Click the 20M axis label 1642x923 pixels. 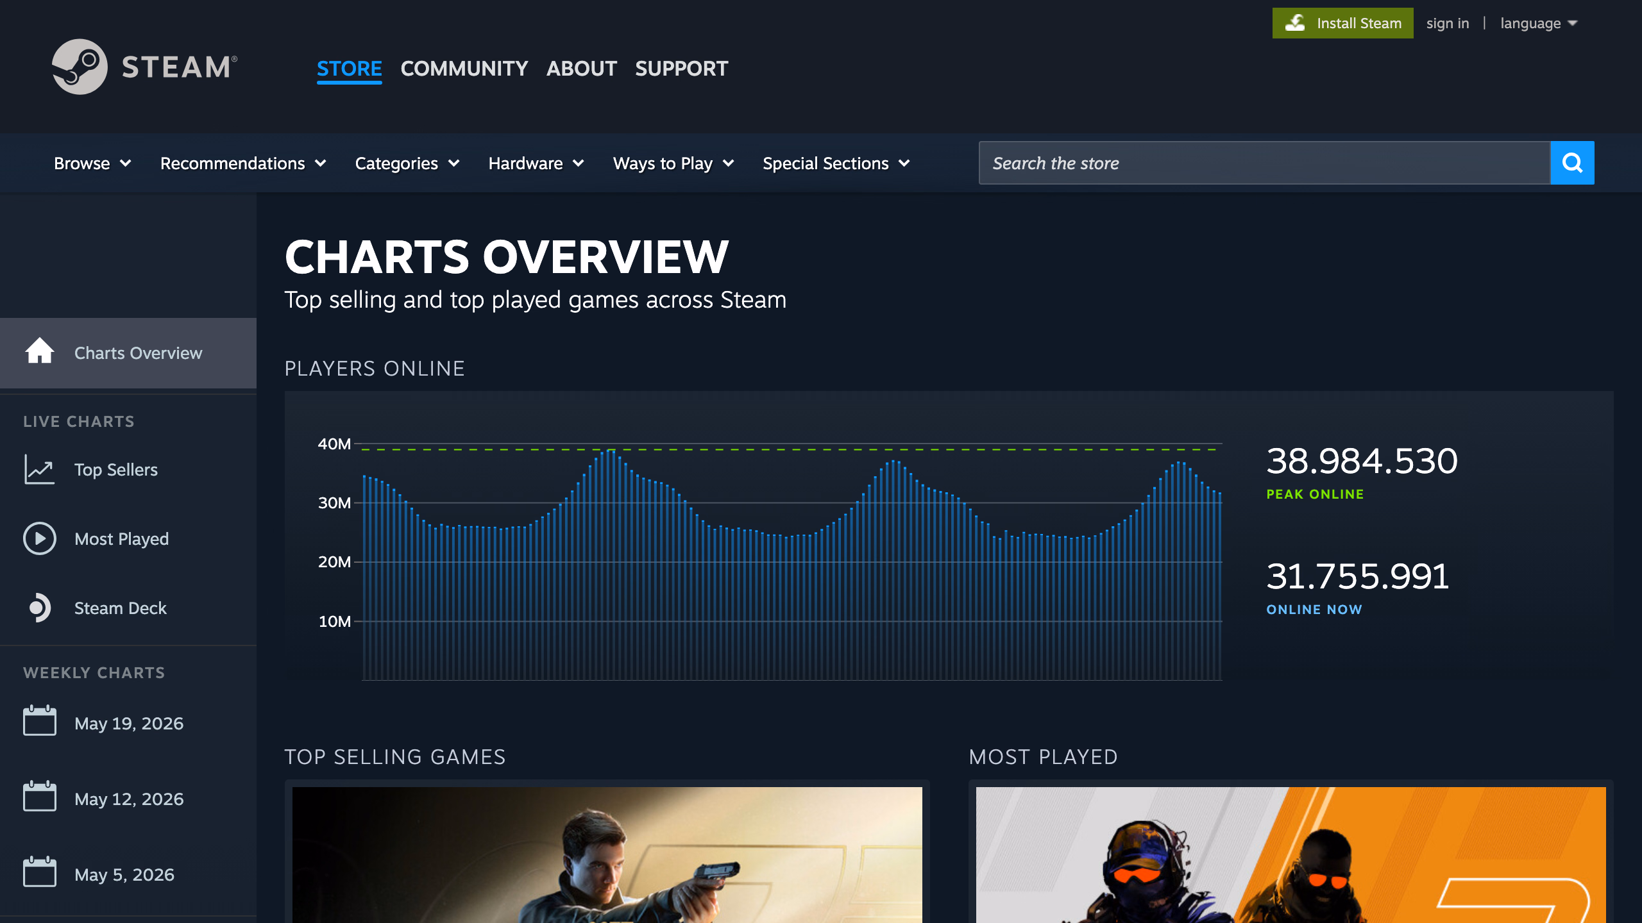334,562
